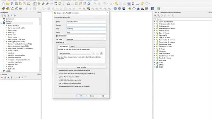Click the Porta field showing 5432
The image size is (212, 119).
point(86,32)
